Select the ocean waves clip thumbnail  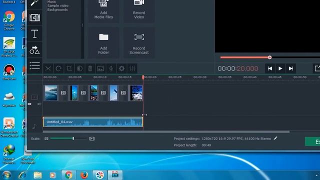tap(51, 93)
